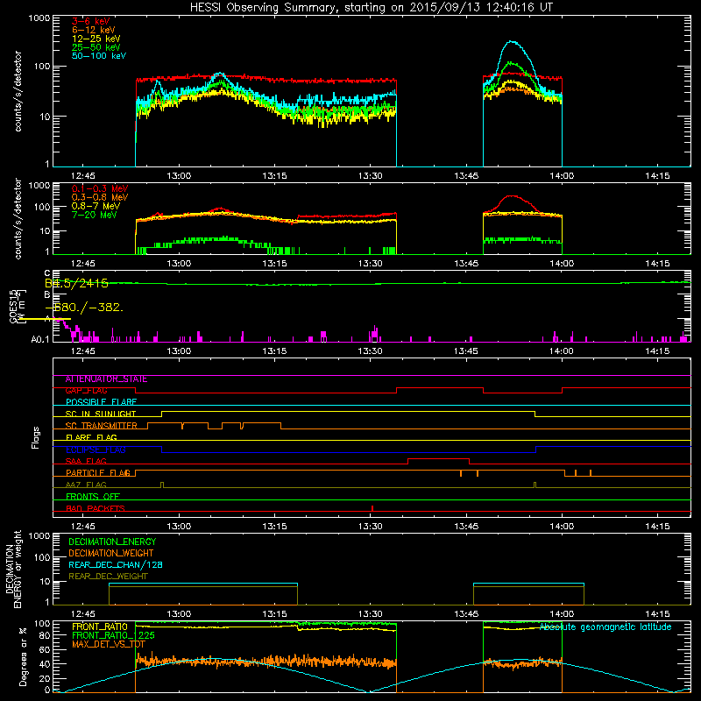Click the B4.5/2415 GOES annotation

point(76,283)
